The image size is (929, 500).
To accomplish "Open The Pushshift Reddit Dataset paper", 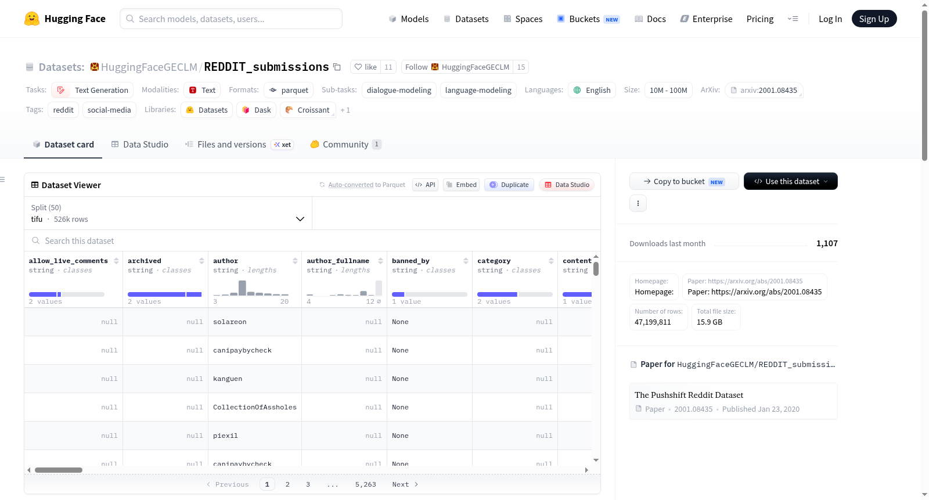I will point(733,401).
